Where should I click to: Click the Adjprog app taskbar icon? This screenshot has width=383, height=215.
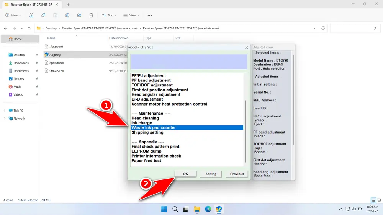[x=219, y=209]
